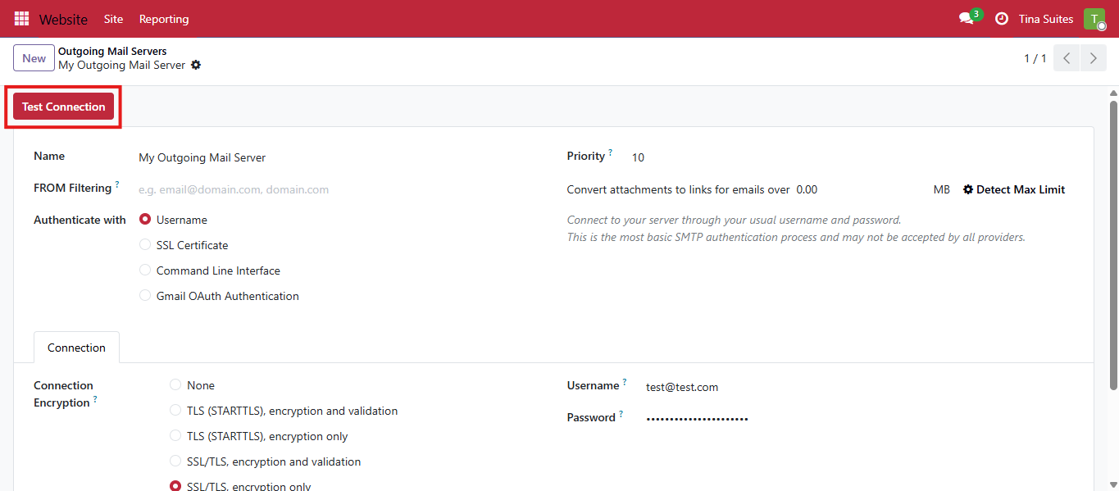Viewport: 1119px width, 491px height.
Task: Select TLS (STARTTLS), encryption and validation
Action: 175,411
